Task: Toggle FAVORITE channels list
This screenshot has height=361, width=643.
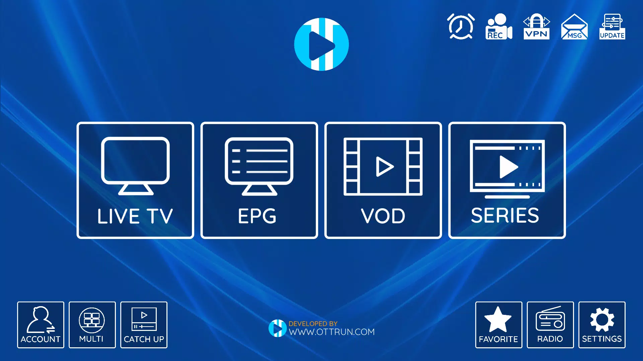Action: tap(499, 325)
